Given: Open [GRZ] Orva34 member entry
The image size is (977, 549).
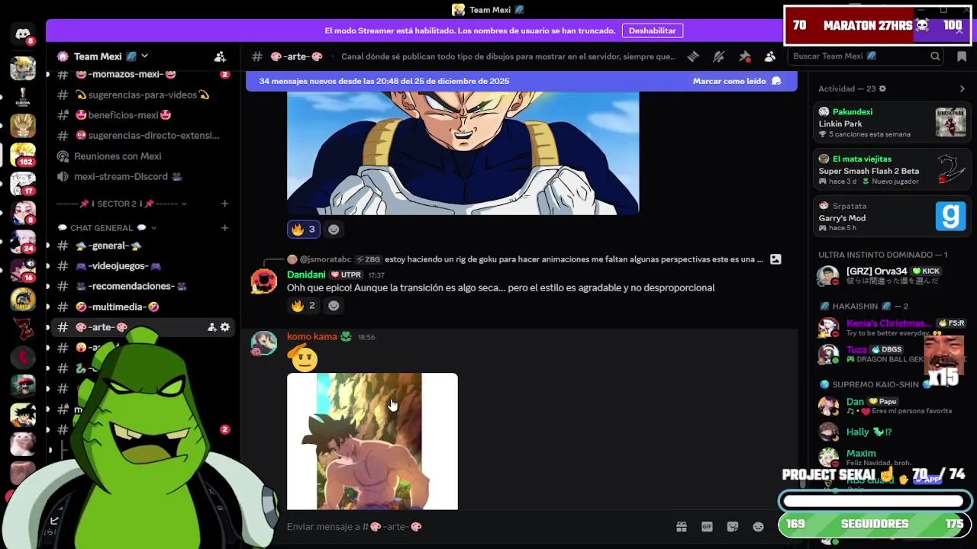Looking at the screenshot, I should point(890,275).
